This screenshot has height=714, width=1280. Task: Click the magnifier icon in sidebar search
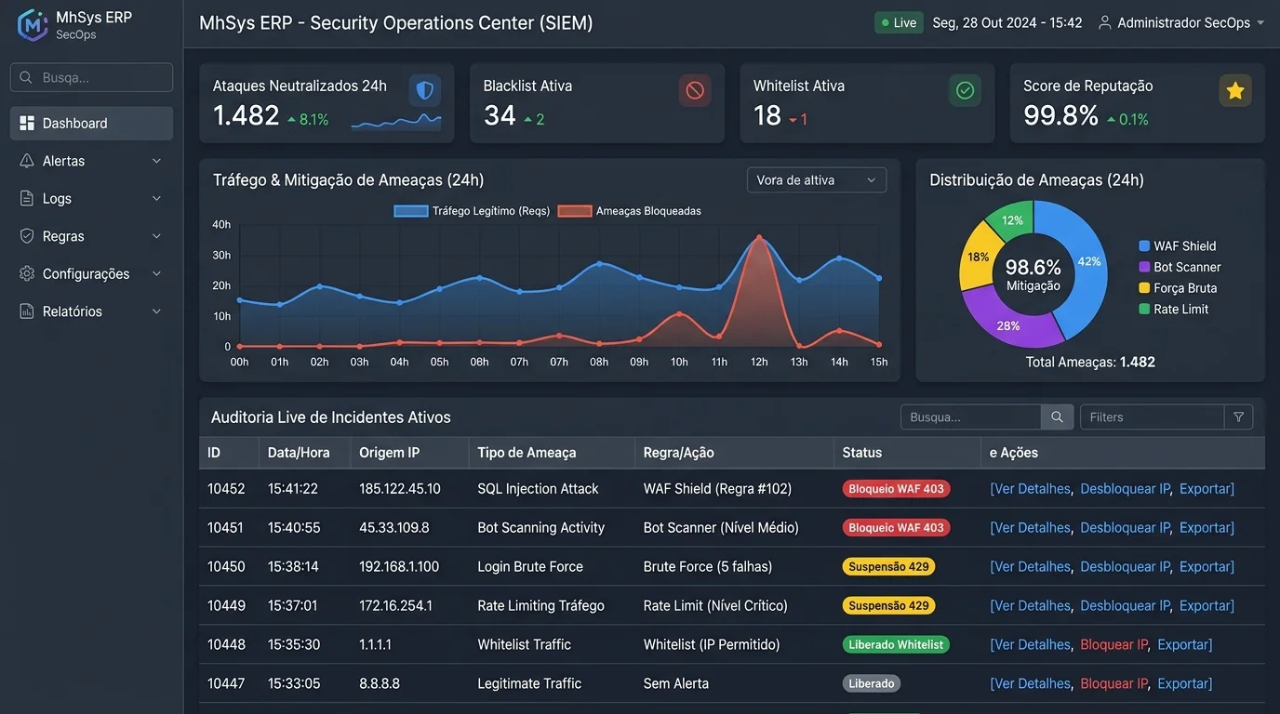26,77
